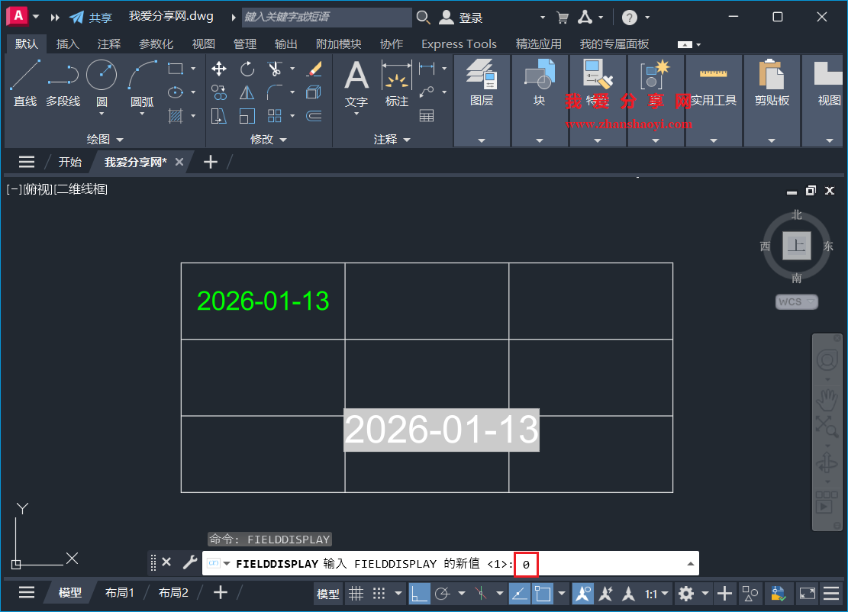Select the Rotate tool in the Modify panel

pos(247,69)
